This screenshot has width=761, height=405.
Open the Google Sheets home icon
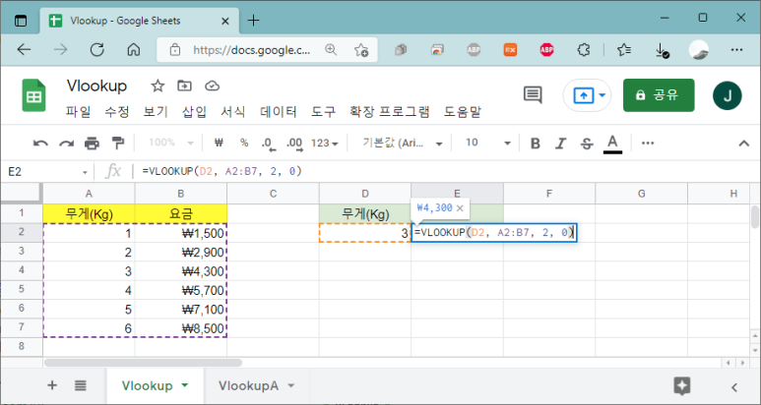(34, 95)
